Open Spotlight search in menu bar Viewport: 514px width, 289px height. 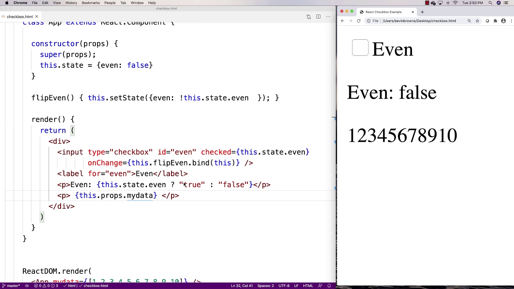490,3
